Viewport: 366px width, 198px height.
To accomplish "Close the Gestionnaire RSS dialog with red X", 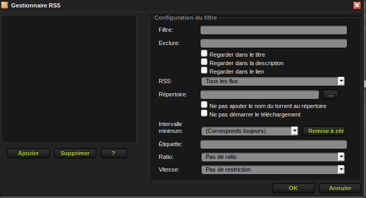I will coord(356,5).
